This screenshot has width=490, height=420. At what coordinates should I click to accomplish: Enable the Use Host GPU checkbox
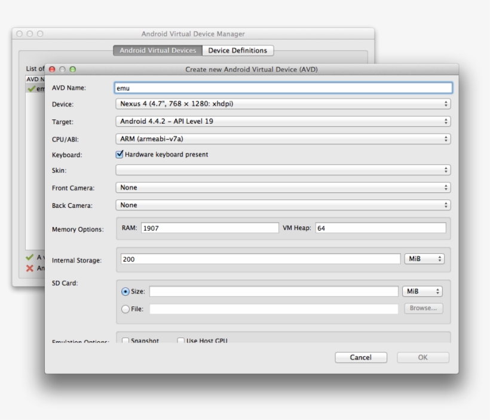click(180, 341)
